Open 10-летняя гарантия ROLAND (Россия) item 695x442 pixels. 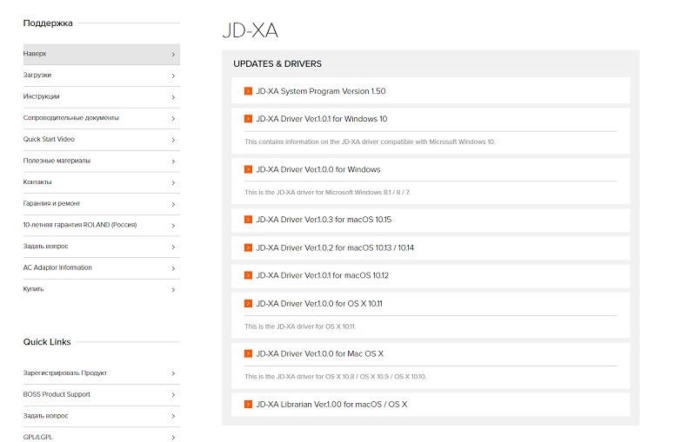pyautogui.click(x=102, y=225)
